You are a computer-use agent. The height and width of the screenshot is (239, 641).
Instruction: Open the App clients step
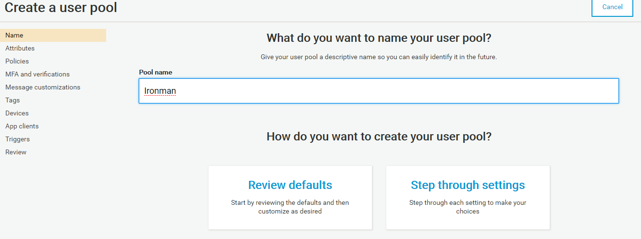point(22,126)
